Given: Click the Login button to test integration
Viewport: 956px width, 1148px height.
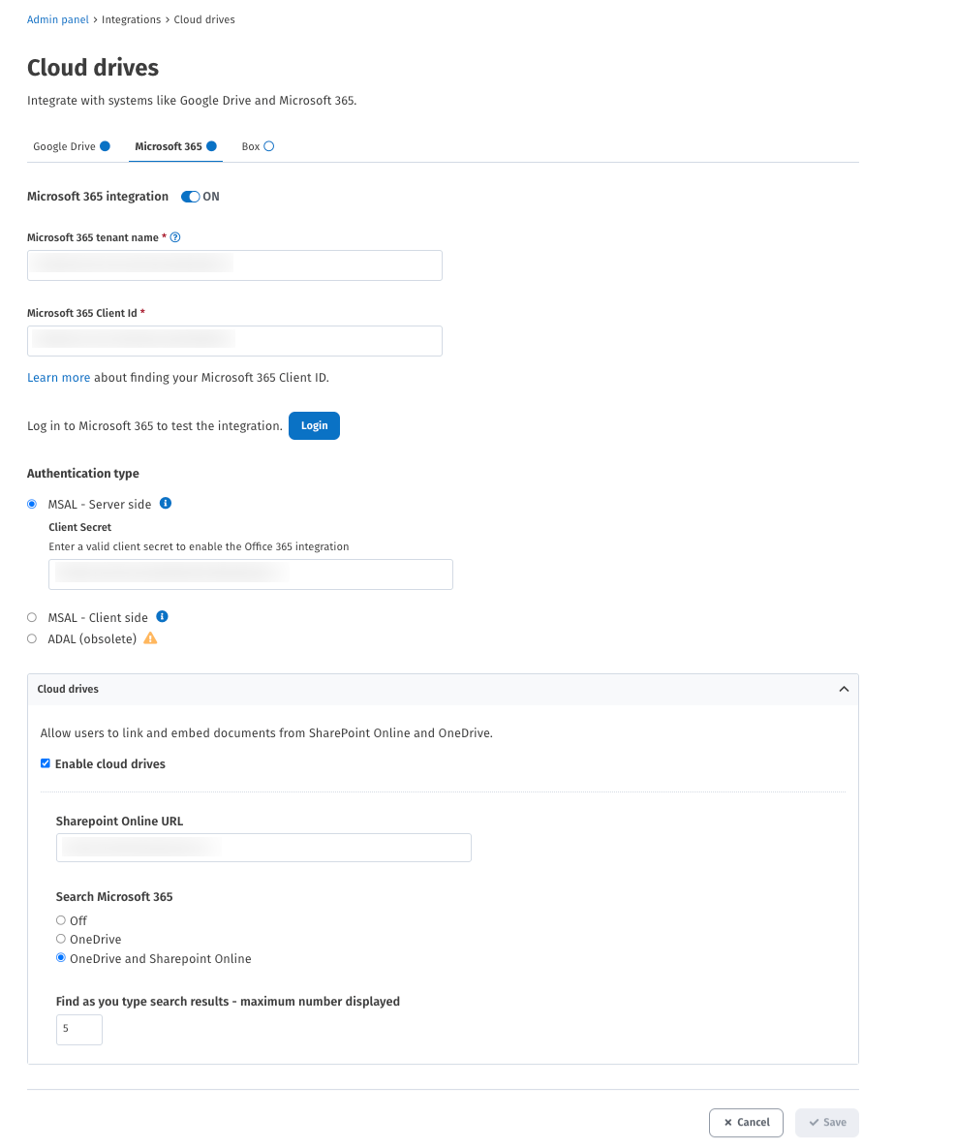Looking at the screenshot, I should 314,425.
